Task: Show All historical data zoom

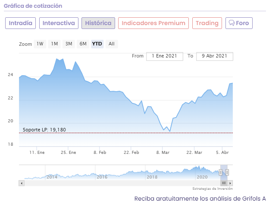Action: [112, 44]
